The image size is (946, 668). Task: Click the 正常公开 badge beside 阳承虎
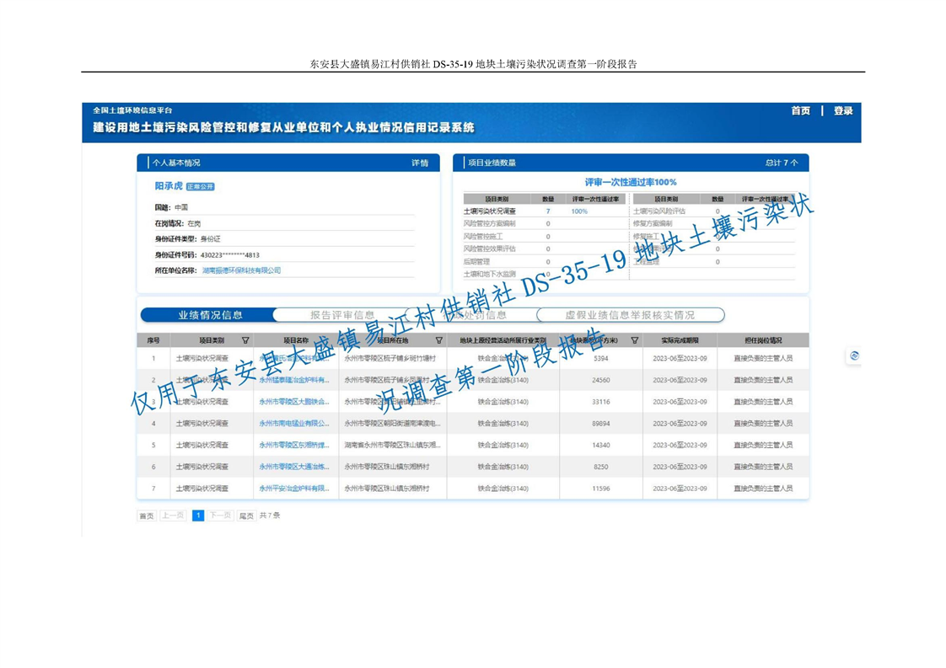[201, 187]
